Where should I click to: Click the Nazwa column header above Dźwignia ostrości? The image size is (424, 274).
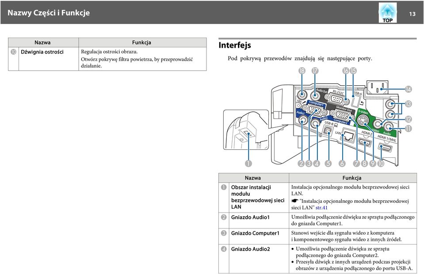[42, 42]
